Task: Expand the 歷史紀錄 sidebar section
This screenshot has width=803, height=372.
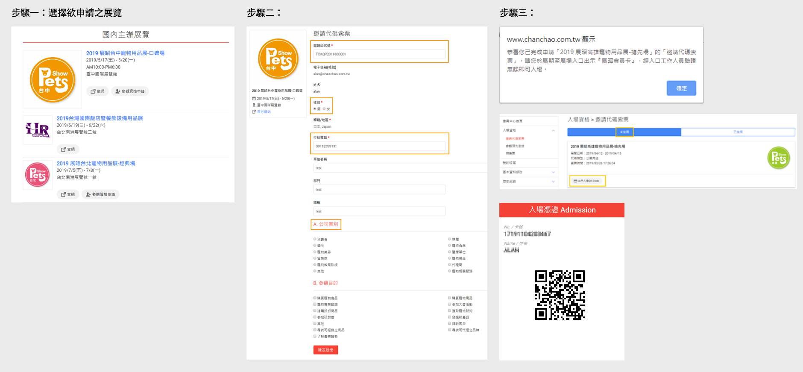Action: 553,182
